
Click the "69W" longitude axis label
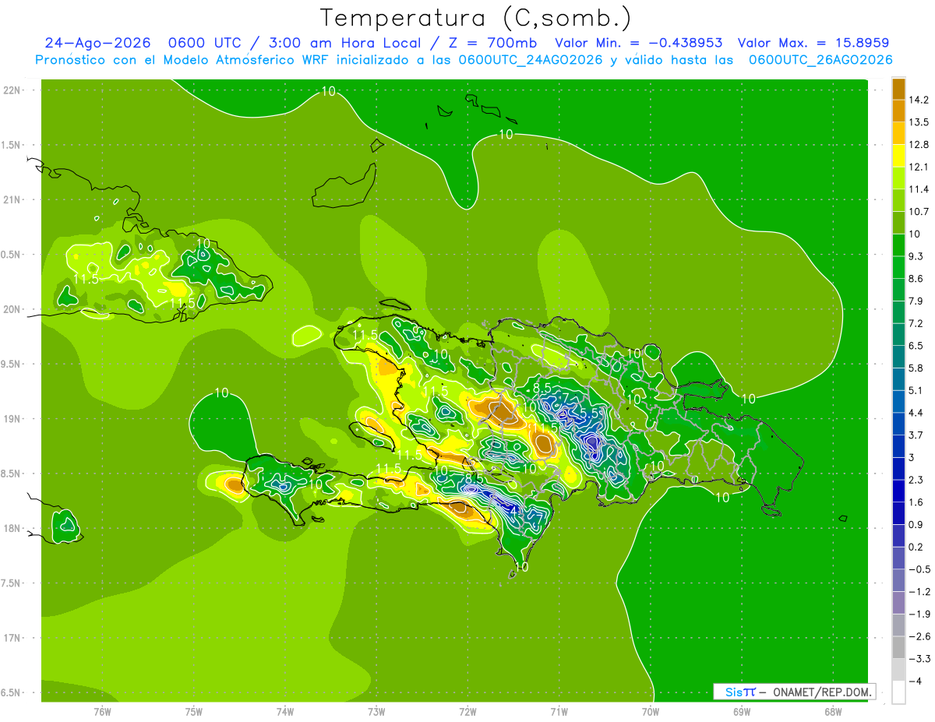click(x=742, y=711)
